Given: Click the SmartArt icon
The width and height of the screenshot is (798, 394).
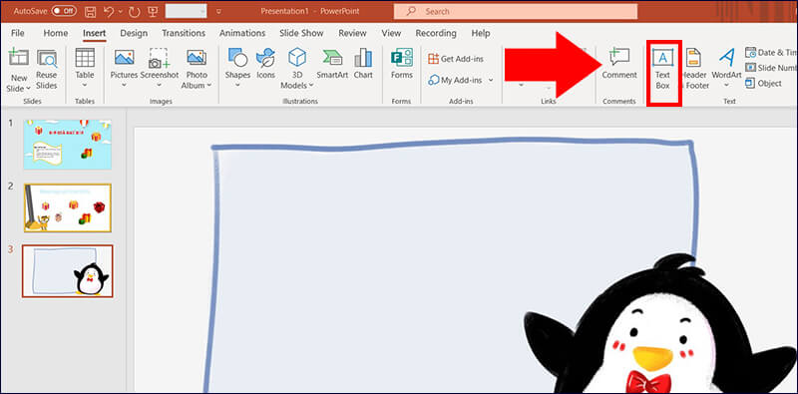Looking at the screenshot, I should click(331, 64).
